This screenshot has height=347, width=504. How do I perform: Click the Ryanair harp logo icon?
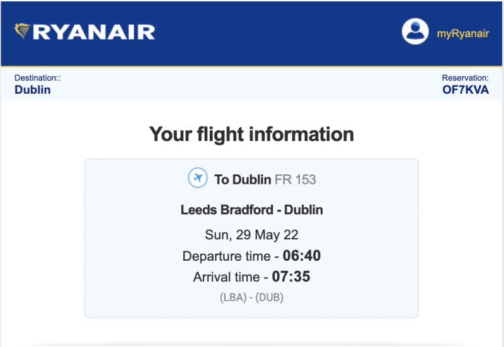click(23, 31)
